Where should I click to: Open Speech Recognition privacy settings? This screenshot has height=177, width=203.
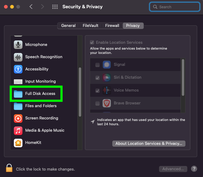point(43,57)
